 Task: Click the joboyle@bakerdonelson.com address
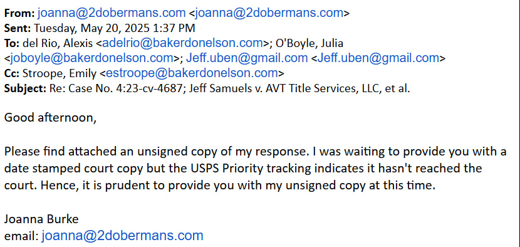91,58
